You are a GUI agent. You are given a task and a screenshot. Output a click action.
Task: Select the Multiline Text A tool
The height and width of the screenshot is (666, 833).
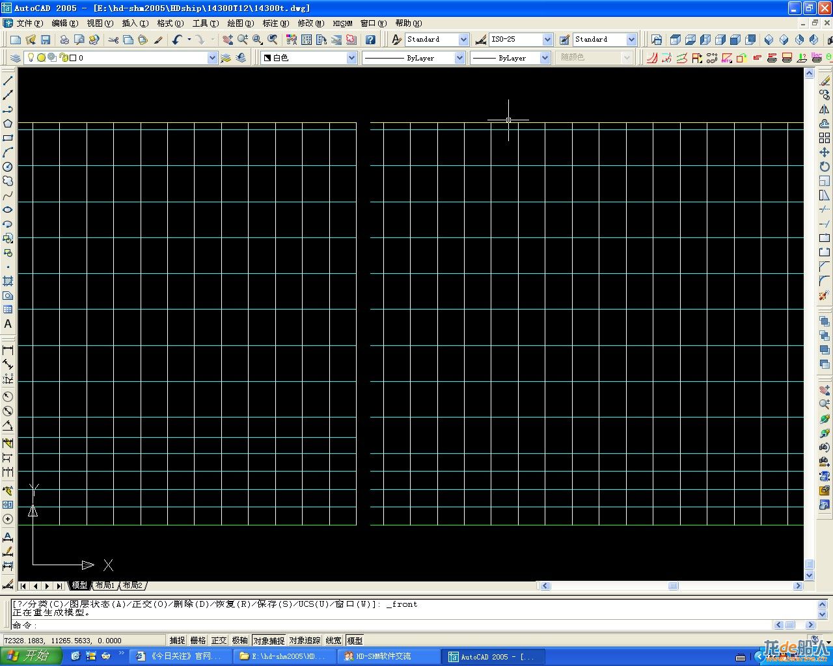pos(8,324)
